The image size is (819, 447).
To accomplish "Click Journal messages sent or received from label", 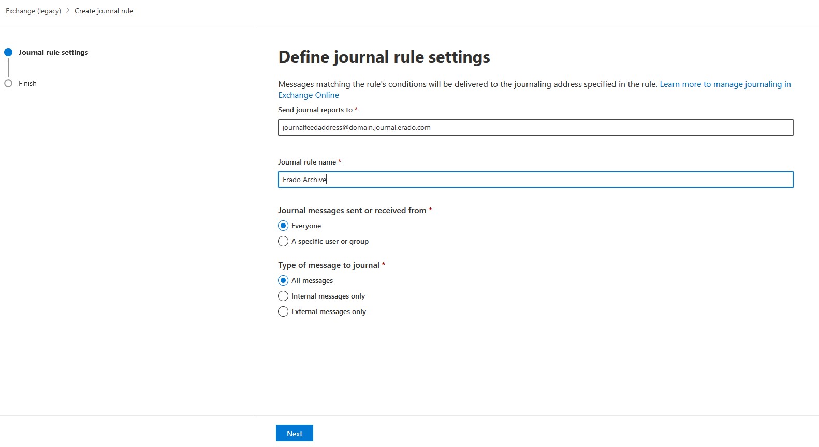I will click(352, 210).
